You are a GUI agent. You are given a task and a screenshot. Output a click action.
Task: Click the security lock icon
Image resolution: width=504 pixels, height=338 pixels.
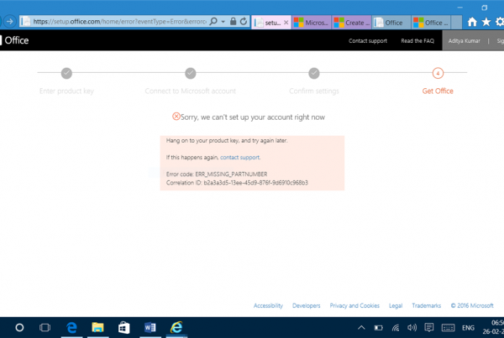pyautogui.click(x=233, y=22)
